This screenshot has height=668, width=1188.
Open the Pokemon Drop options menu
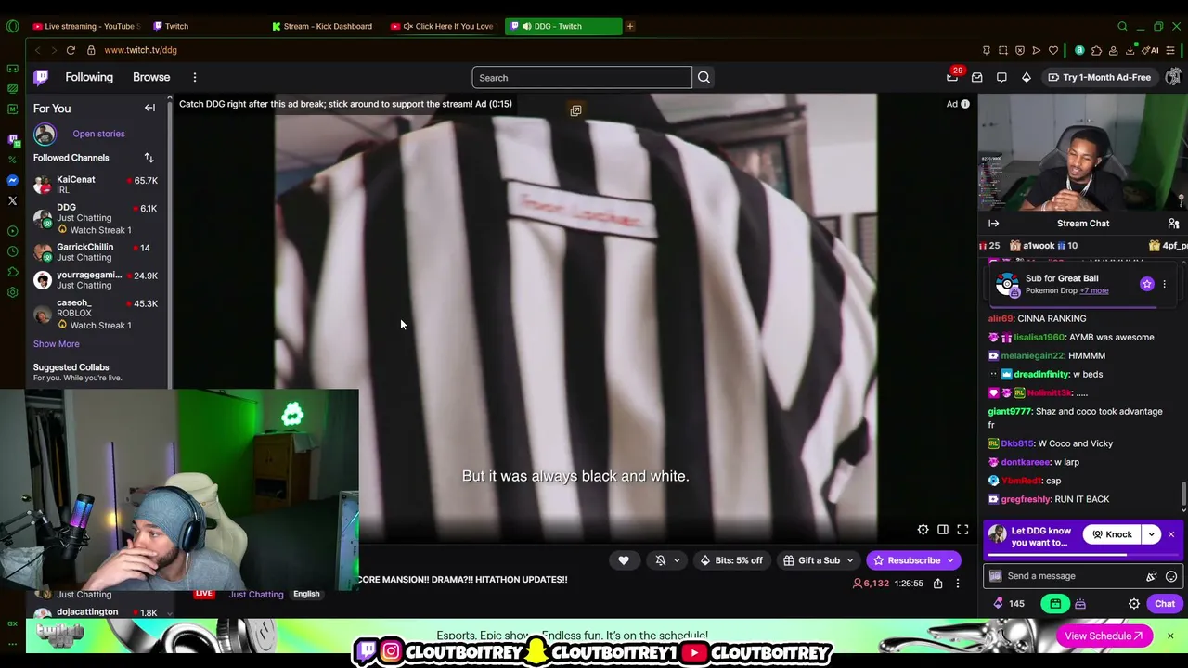pyautogui.click(x=1164, y=284)
